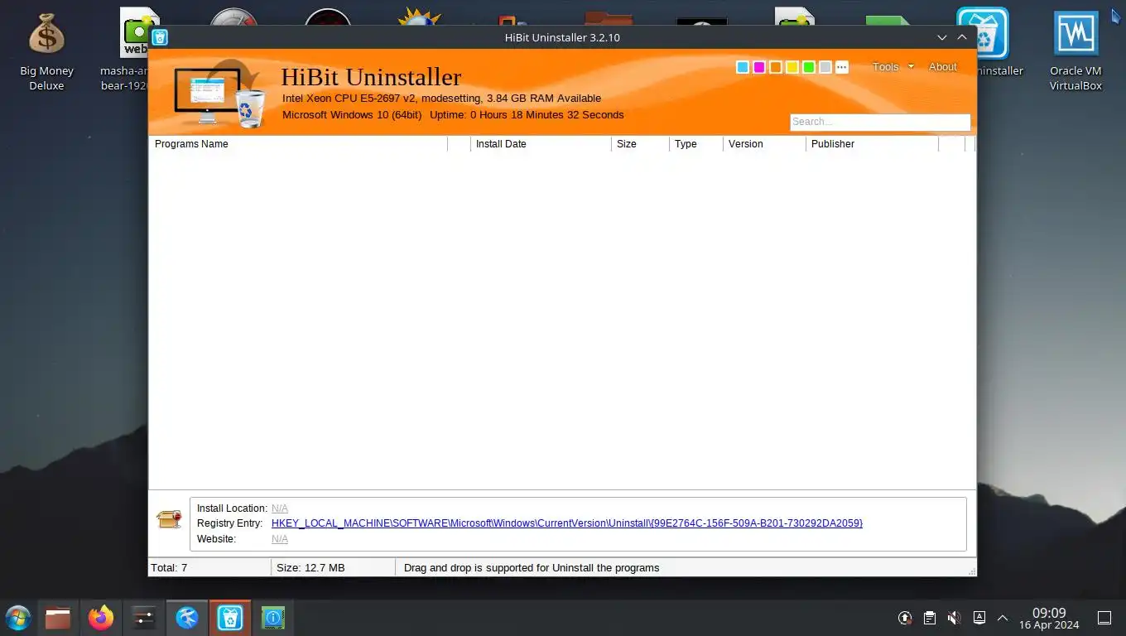Sort by Type column header
1126x636 pixels.
[x=696, y=144]
